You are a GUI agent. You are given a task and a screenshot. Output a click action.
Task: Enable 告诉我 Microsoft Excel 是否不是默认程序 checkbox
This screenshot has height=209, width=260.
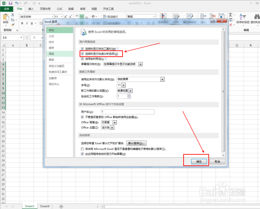tap(82, 149)
